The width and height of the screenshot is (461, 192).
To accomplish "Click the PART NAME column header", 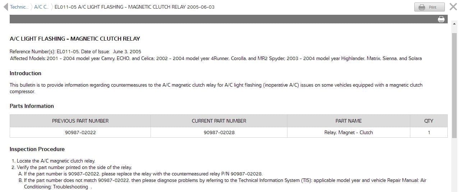I will [349, 121].
